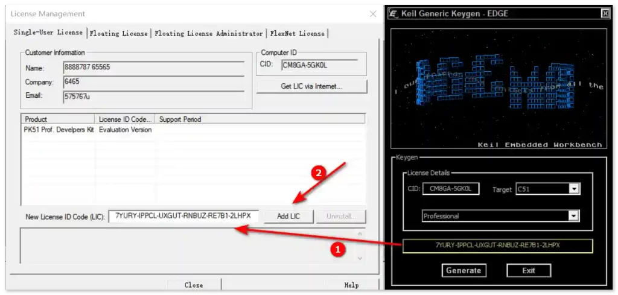Screen dimensions: 618x295
Task: Click the Help button
Action: (x=351, y=285)
